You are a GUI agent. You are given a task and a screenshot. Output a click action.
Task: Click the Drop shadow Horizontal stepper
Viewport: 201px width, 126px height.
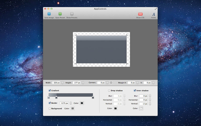tap(124, 100)
